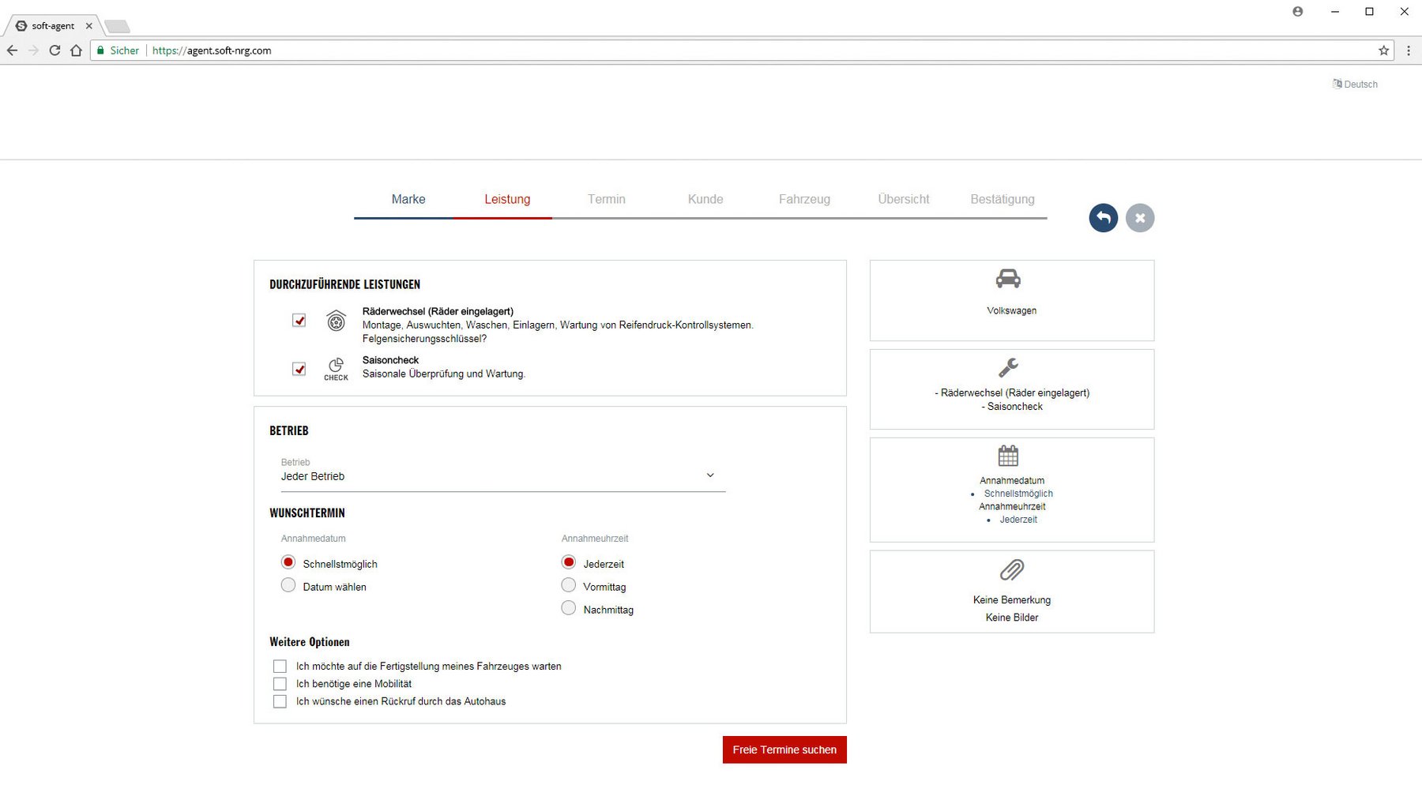The height and width of the screenshot is (800, 1422).
Task: Go to Bestätigung step tab
Action: click(1003, 199)
